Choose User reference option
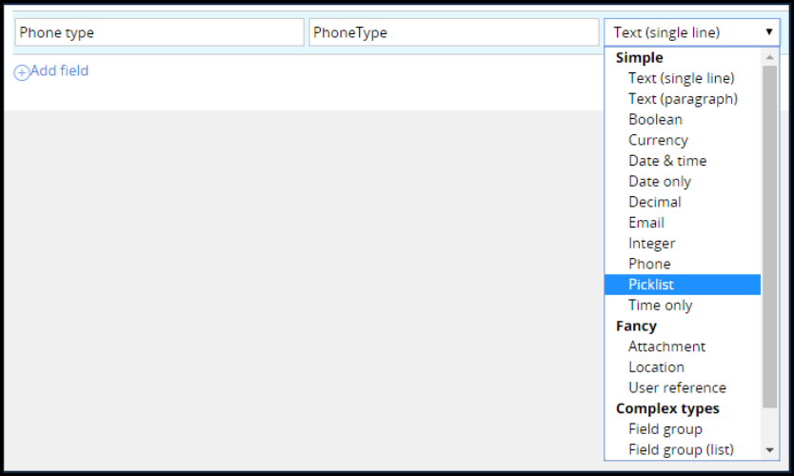The width and height of the screenshot is (794, 476). pyautogui.click(x=677, y=387)
